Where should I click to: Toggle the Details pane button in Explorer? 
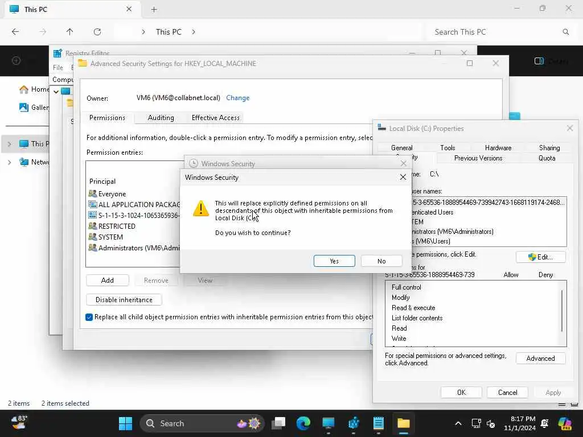click(551, 61)
